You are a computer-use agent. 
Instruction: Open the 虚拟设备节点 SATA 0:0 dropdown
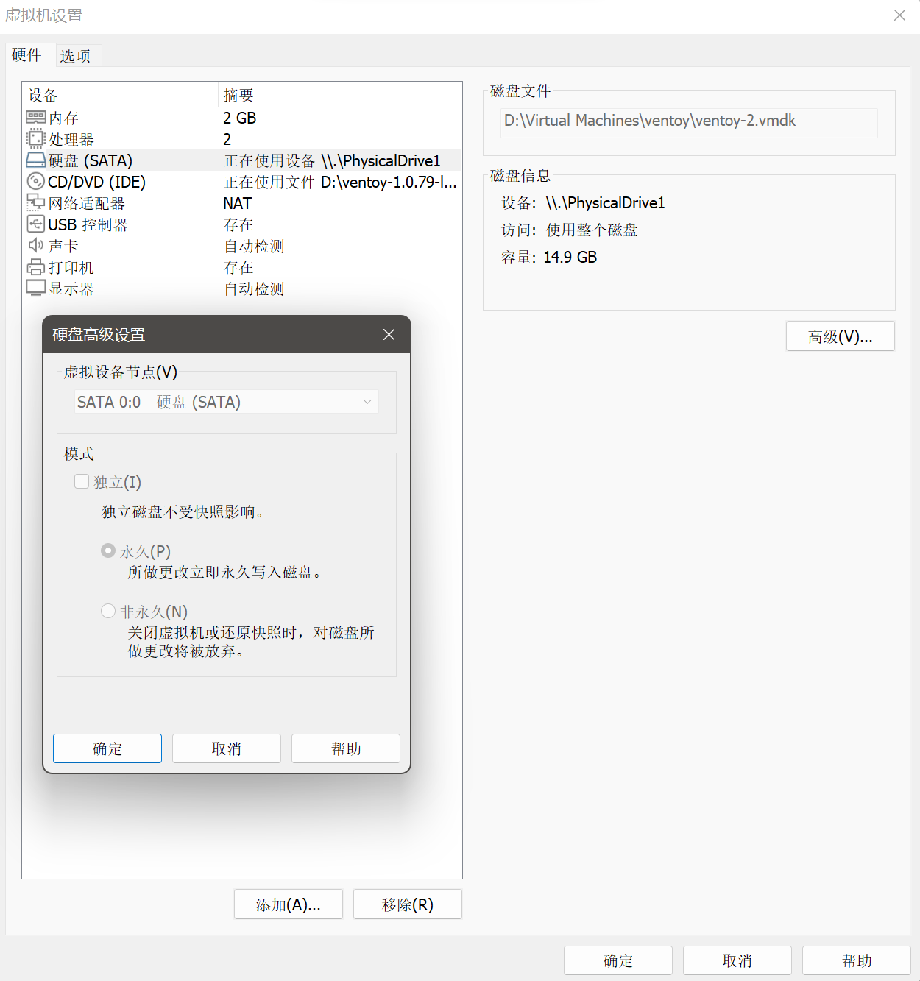(227, 402)
